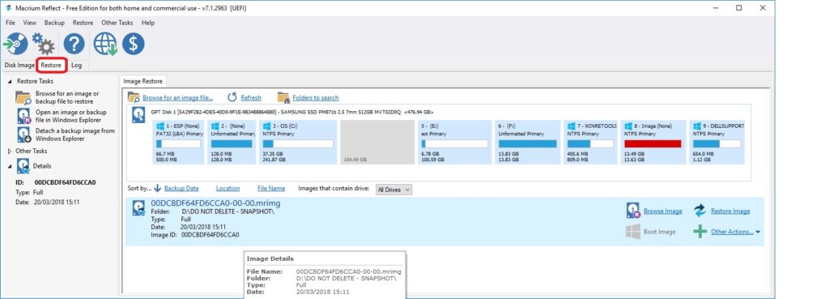Open the Restore menu in the menu bar
Screen dimensions: 829x299
point(83,23)
